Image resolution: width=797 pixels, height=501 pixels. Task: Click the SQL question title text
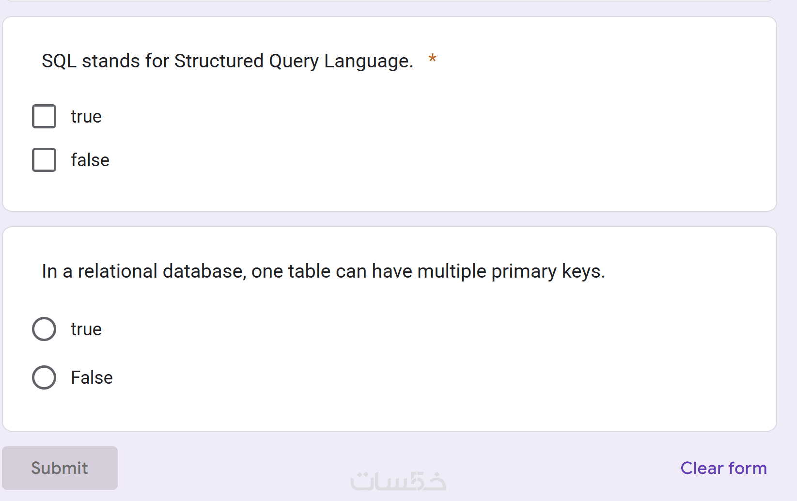coord(227,62)
